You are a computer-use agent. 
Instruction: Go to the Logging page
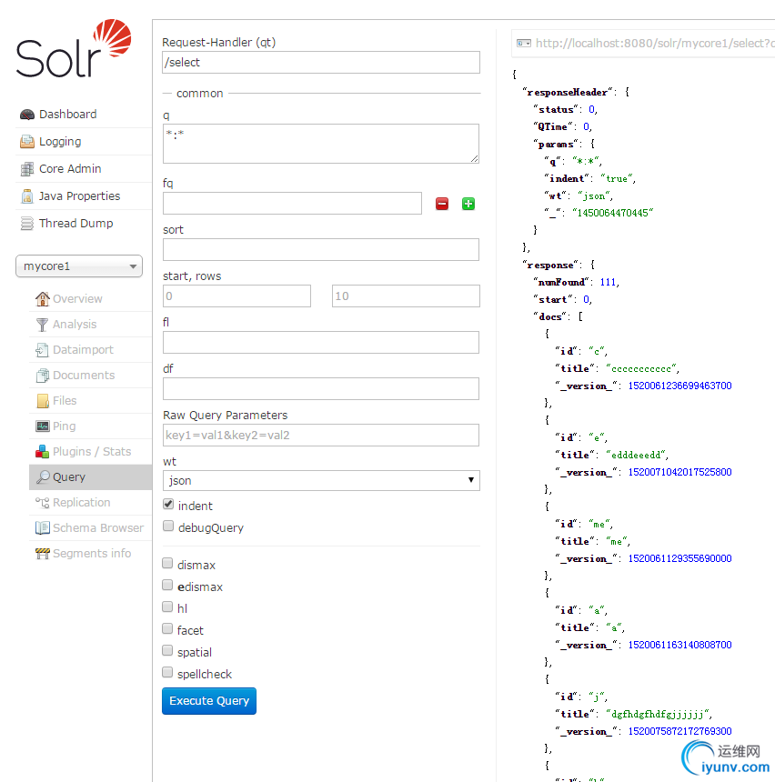(60, 142)
